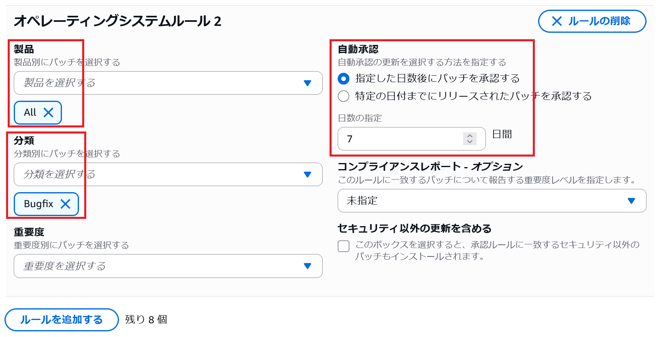
Task: Remove the Bugfix classification tag
Action: pyautogui.click(x=66, y=204)
